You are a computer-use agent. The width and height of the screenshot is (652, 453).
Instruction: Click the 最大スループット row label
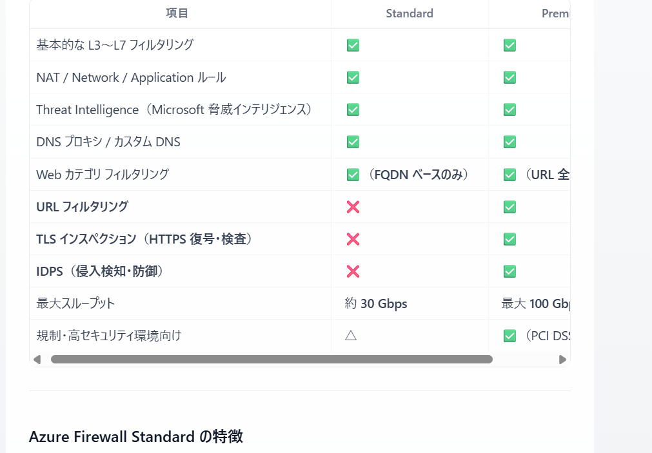(75, 304)
